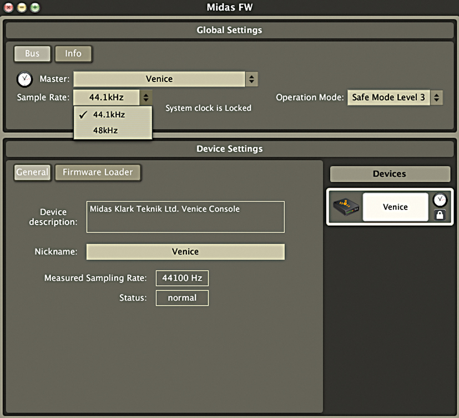Open the Bus tab in Global Settings
Image resolution: width=459 pixels, height=418 pixels.
tap(32, 53)
